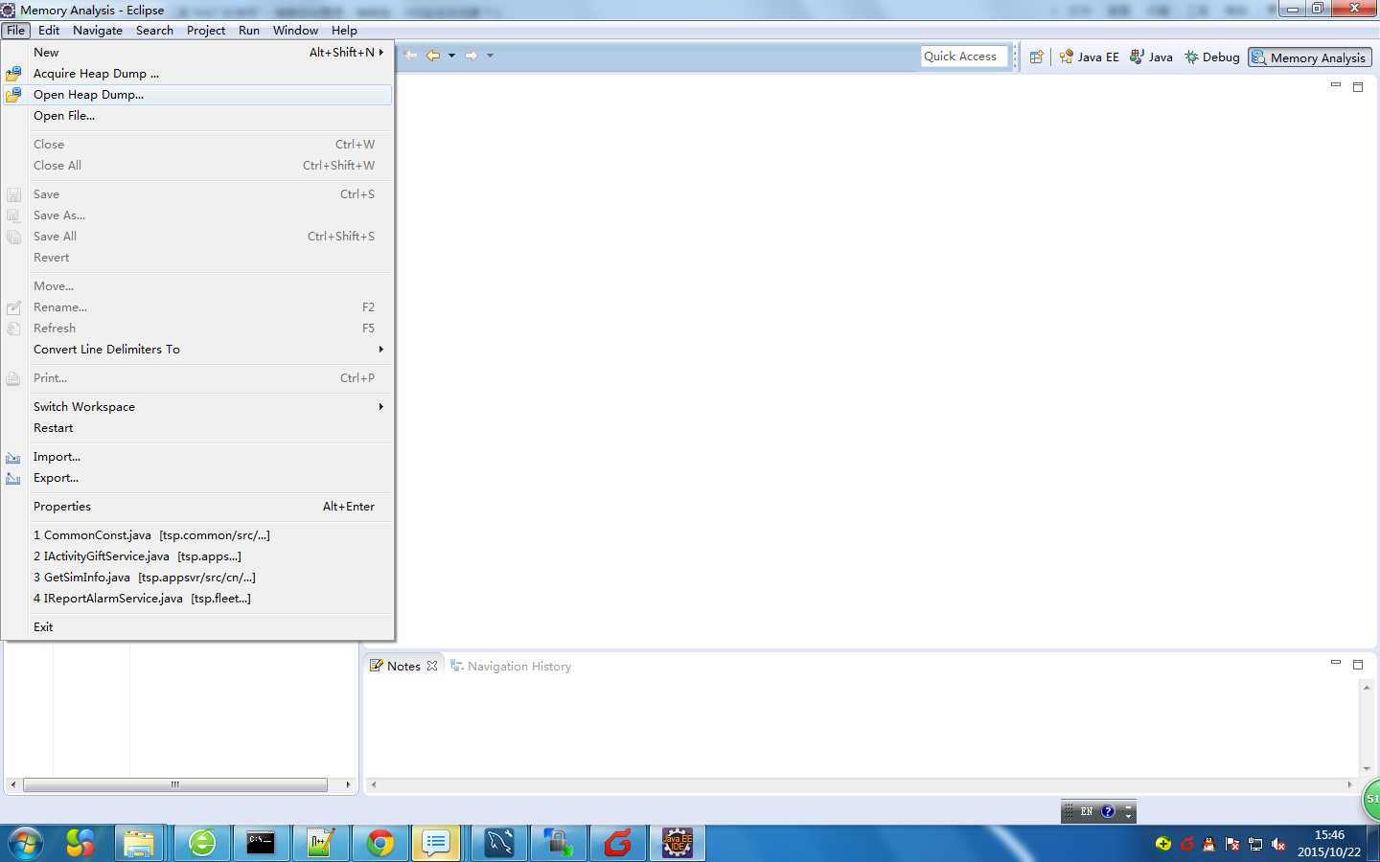Open the Navigate menu
This screenshot has height=862, width=1380.
pyautogui.click(x=98, y=31)
